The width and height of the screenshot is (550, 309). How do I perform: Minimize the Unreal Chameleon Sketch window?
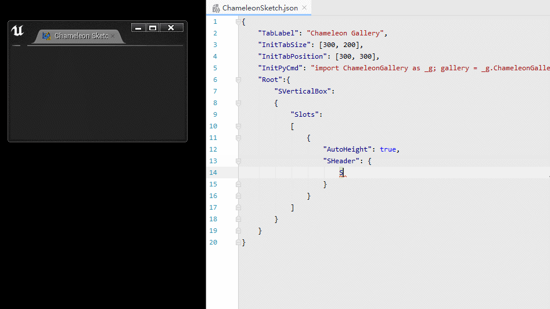[138, 28]
